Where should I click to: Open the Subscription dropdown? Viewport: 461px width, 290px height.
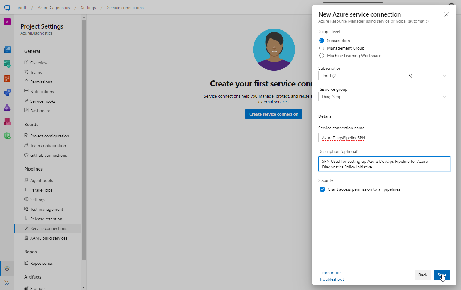click(x=384, y=76)
